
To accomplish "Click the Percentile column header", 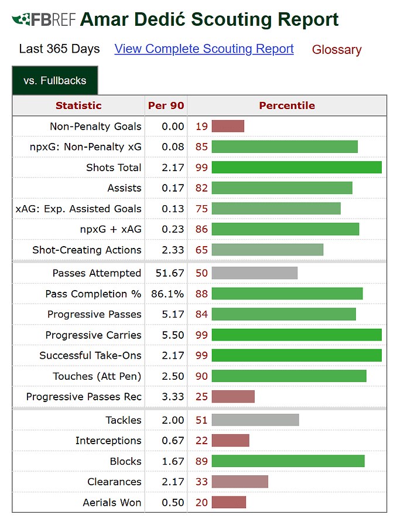I will tap(287, 105).
